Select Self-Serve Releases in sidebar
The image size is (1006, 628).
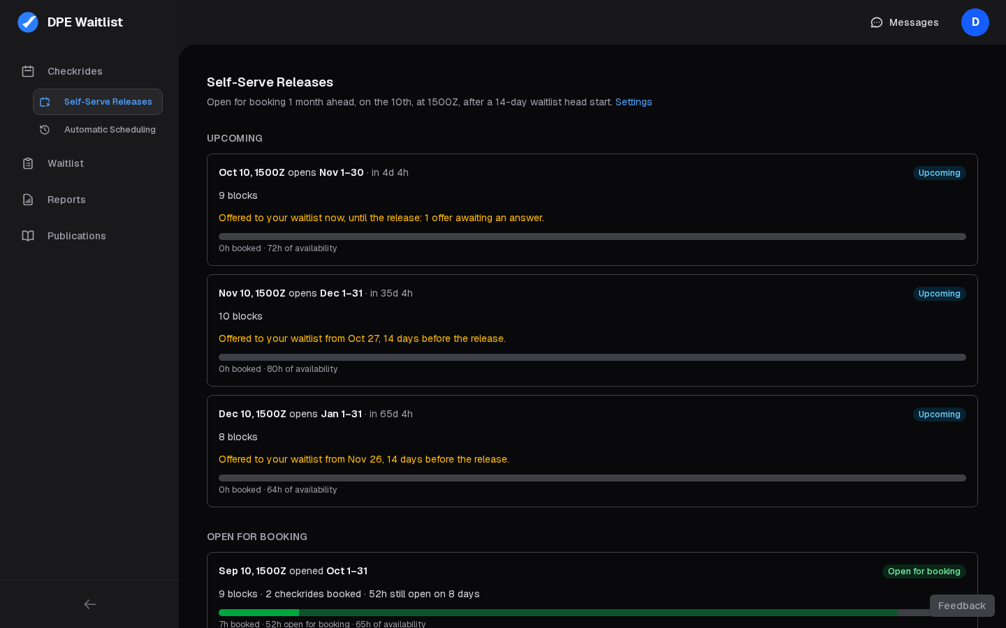[x=98, y=102]
